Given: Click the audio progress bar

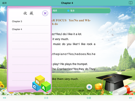Looking at the screenshot, I should pyautogui.click(x=68, y=88).
